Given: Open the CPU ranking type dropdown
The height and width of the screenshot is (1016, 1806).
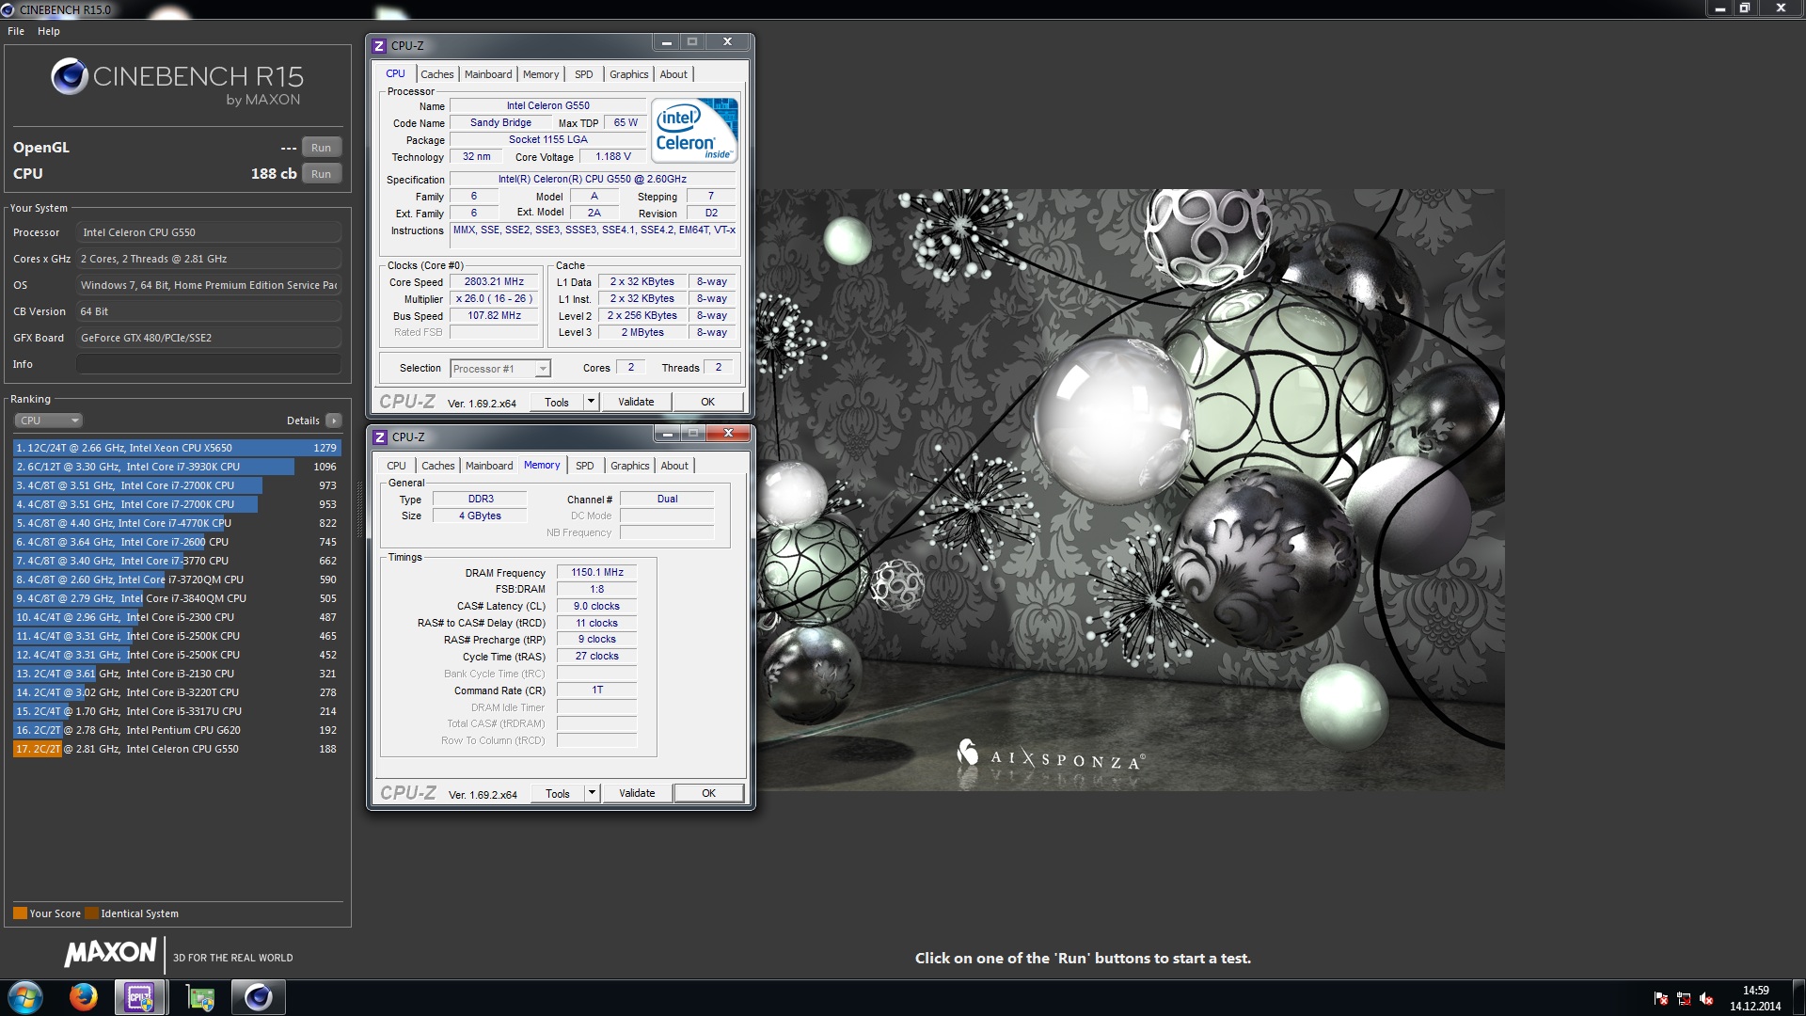Looking at the screenshot, I should (48, 421).
